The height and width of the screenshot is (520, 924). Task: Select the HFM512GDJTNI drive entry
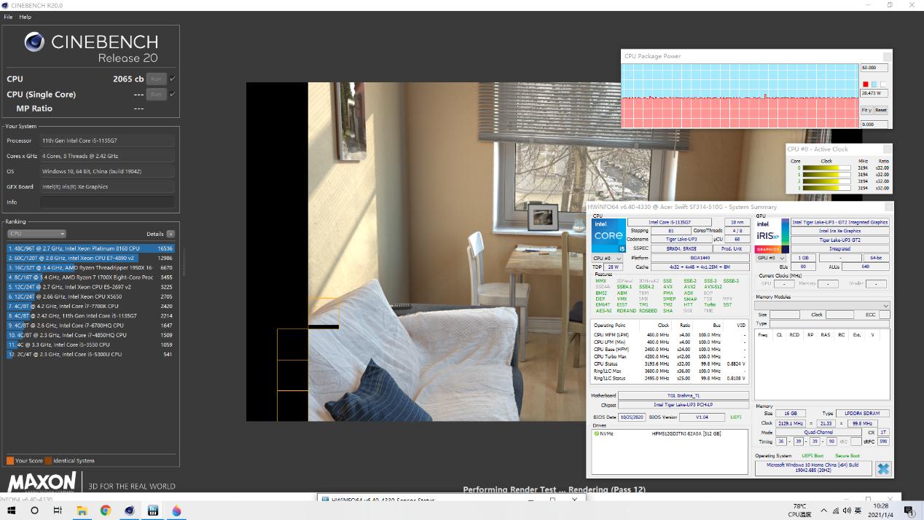tap(686, 434)
